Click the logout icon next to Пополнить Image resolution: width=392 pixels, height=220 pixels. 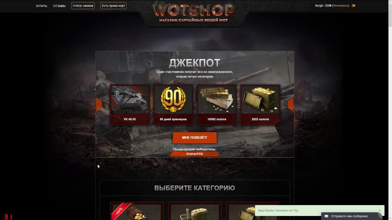[x=354, y=5]
